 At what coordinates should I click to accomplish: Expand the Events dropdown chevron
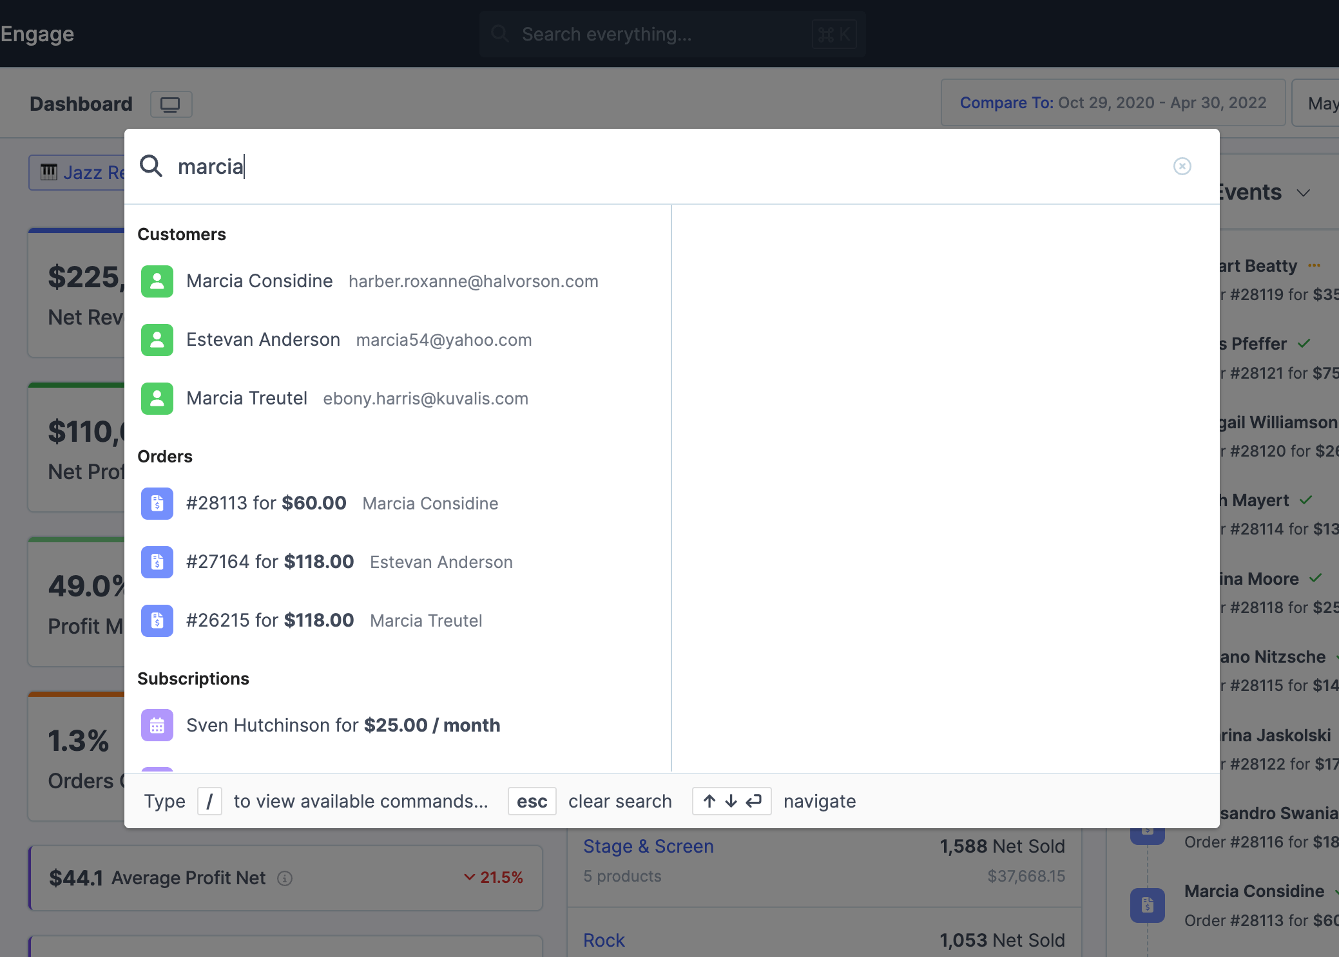click(x=1304, y=193)
